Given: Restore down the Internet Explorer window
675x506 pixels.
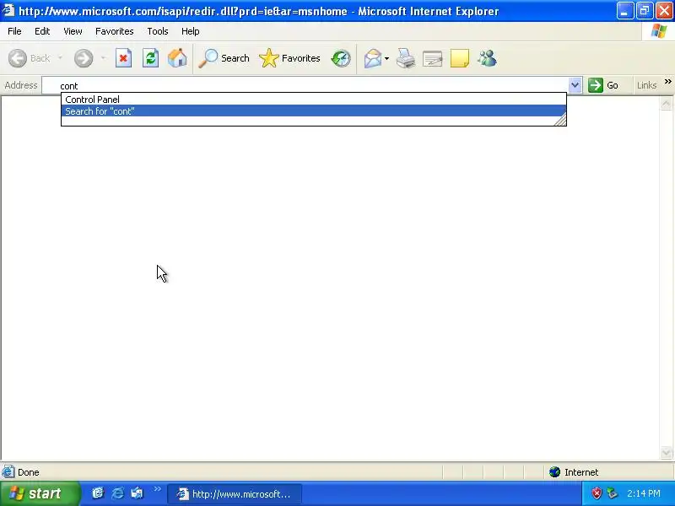Looking at the screenshot, I should tap(645, 11).
